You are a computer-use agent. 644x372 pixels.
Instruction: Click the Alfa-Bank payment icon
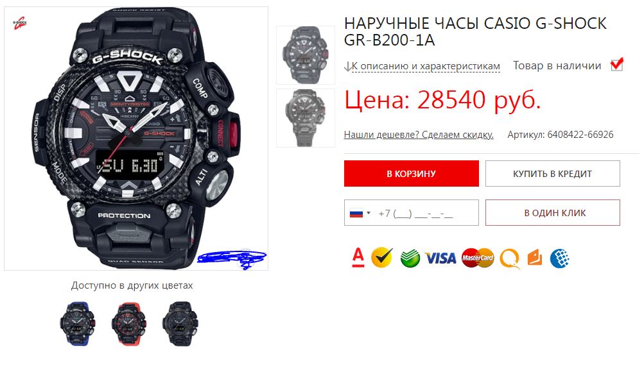tap(358, 258)
